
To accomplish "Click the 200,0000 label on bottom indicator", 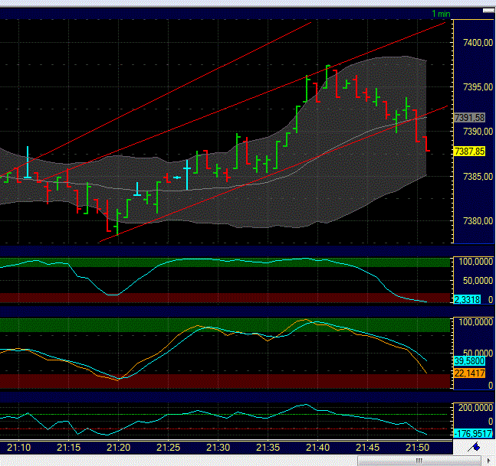I will point(475,408).
